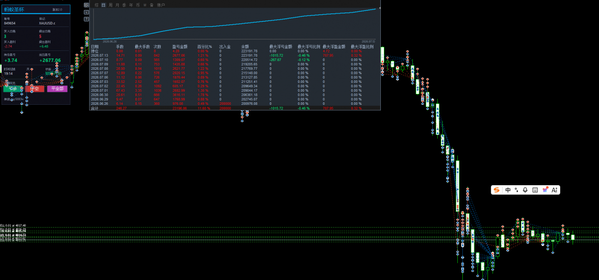The height and width of the screenshot is (280, 599).
Task: Click account number 849654
Action: click(x=9, y=23)
